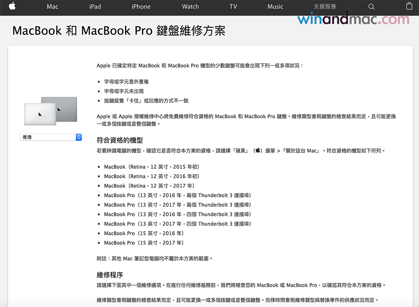This screenshot has height=307, width=419.
Task: Click the inline Apple glyph in the text
Action: (x=258, y=150)
